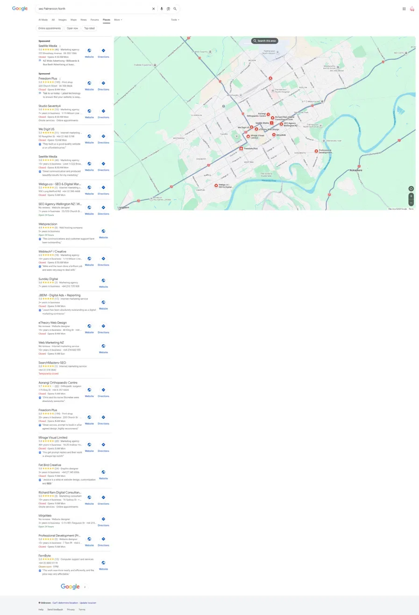
Task: Click the Update location link
Action: point(87,603)
